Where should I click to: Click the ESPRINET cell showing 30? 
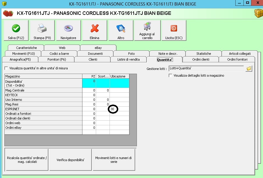pyautogui.click(x=119, y=109)
